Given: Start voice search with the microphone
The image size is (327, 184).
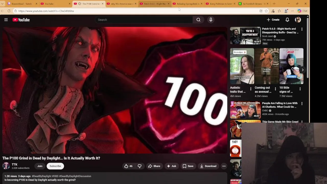Looking at the screenshot, I should coord(211,20).
